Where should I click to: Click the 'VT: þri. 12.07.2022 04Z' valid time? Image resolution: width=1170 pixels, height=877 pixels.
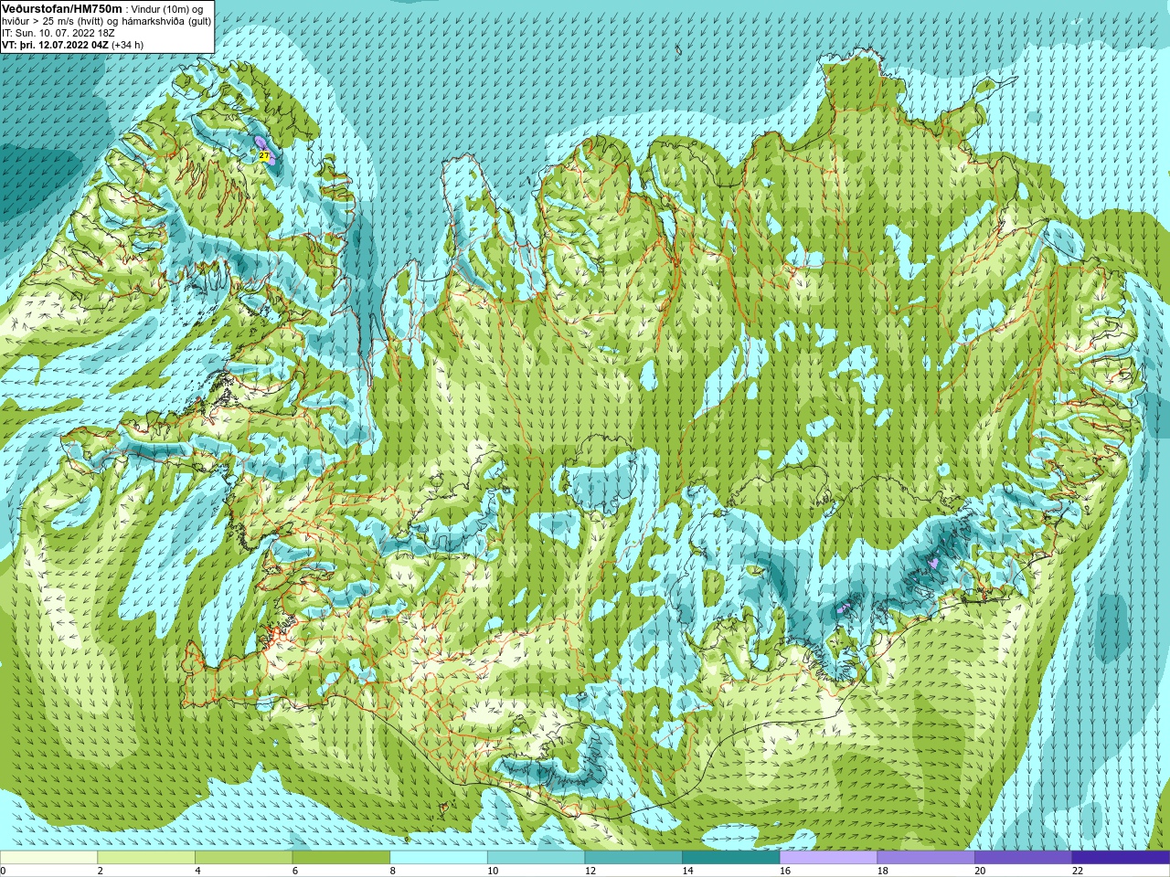55,45
